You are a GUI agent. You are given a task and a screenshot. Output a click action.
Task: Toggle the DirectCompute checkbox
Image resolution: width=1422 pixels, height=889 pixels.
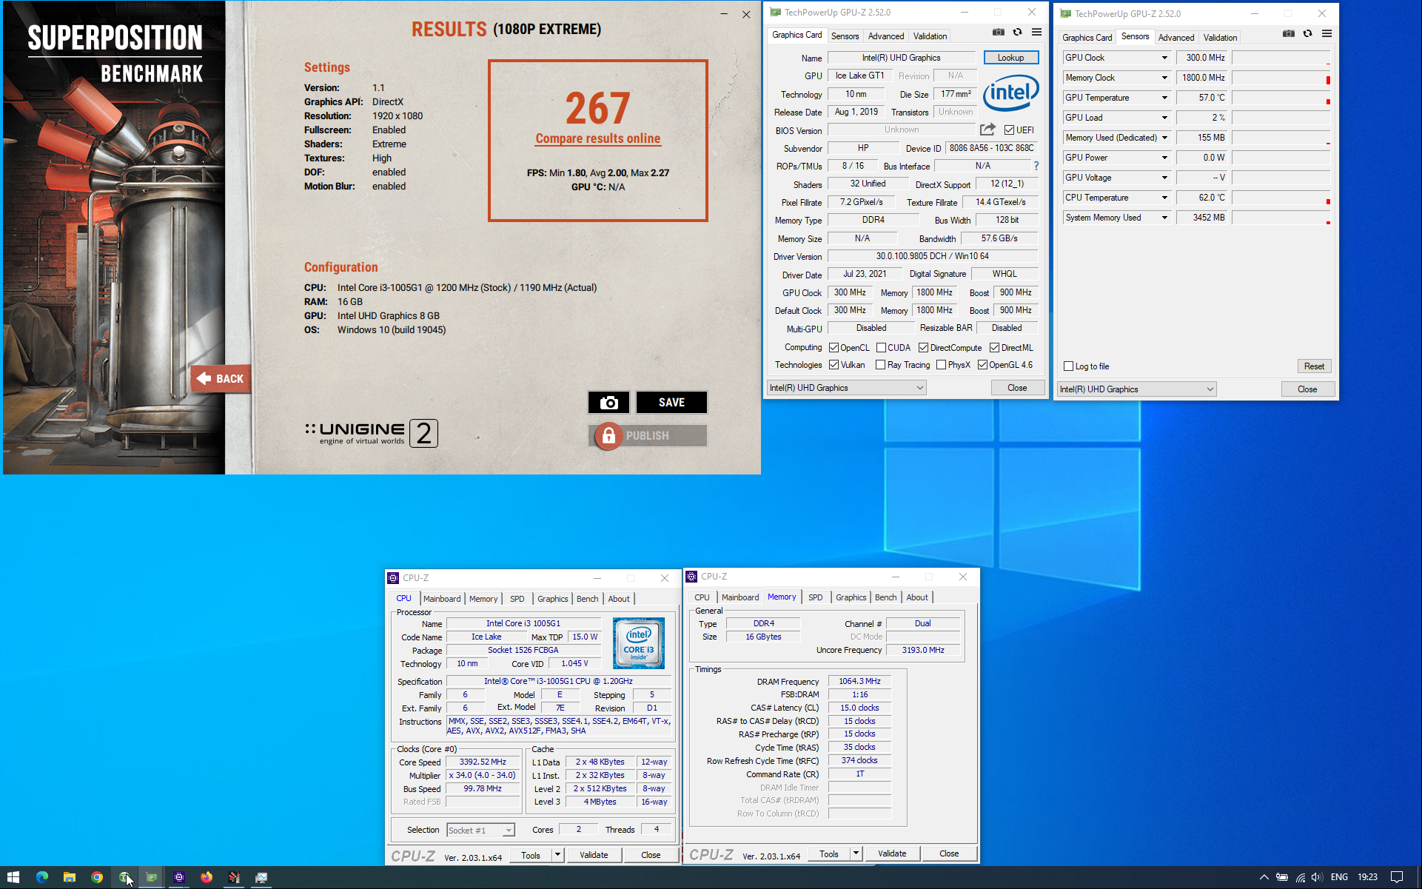click(924, 348)
